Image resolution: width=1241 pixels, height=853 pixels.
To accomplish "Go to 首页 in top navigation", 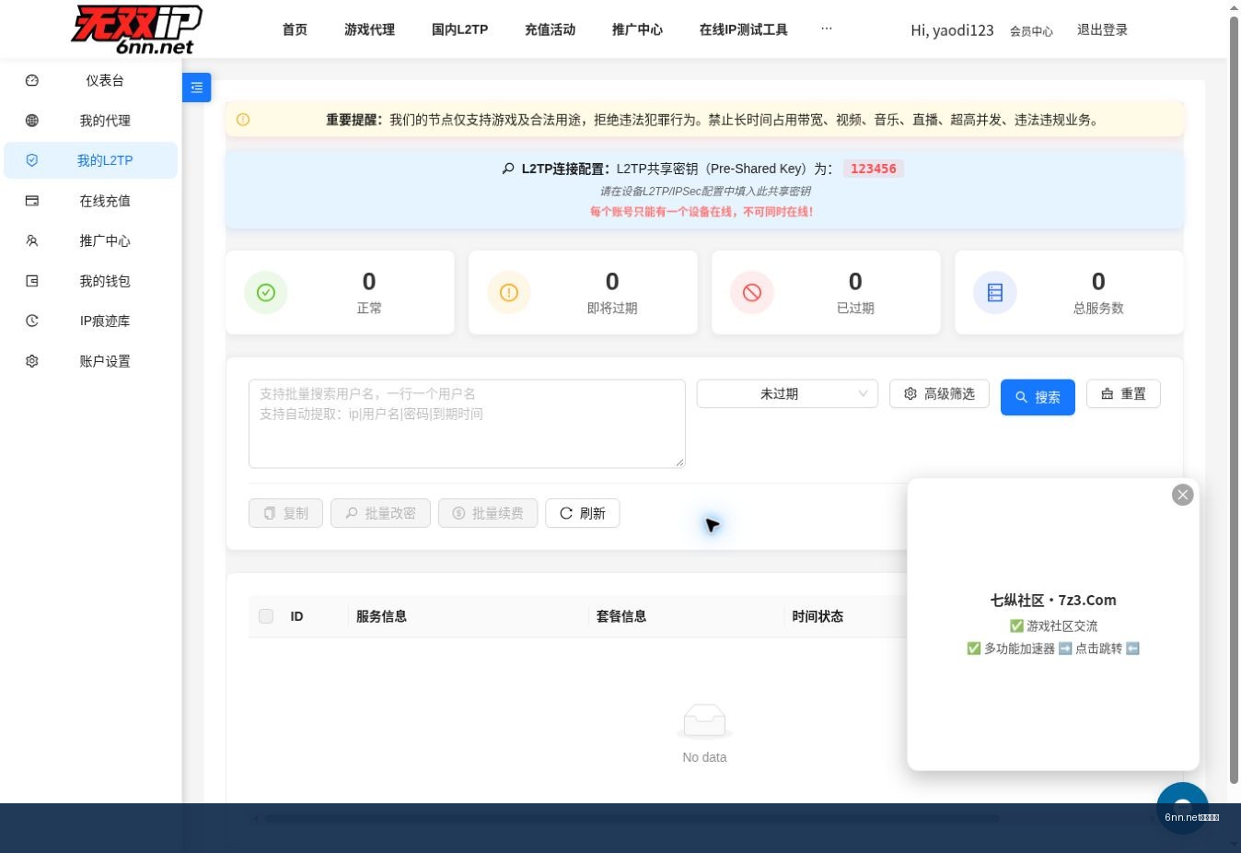I will click(295, 29).
